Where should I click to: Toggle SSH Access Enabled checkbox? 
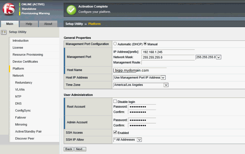pyautogui.click(x=115, y=132)
